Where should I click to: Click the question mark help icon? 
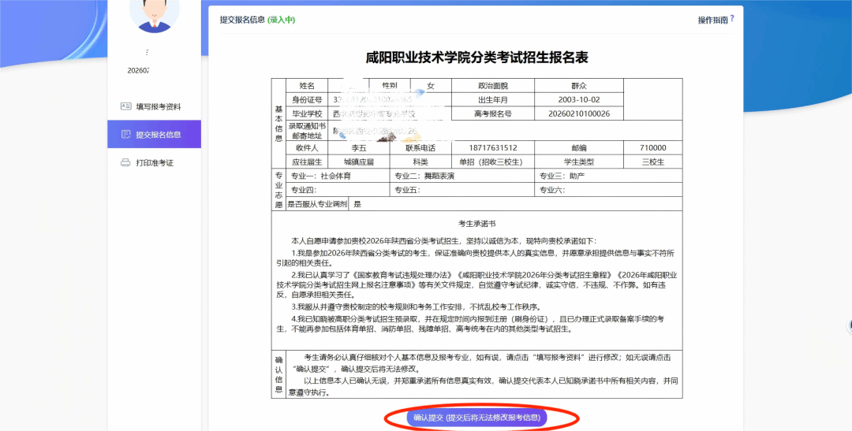click(x=732, y=18)
